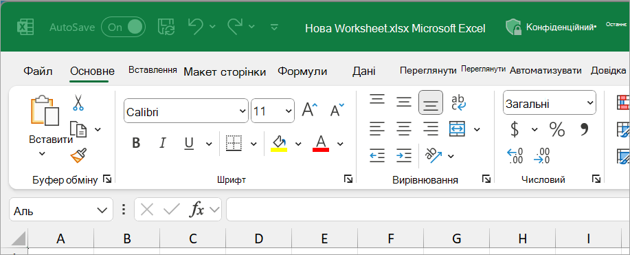
Task: Click Decrease Decimal icon
Action: 541,155
